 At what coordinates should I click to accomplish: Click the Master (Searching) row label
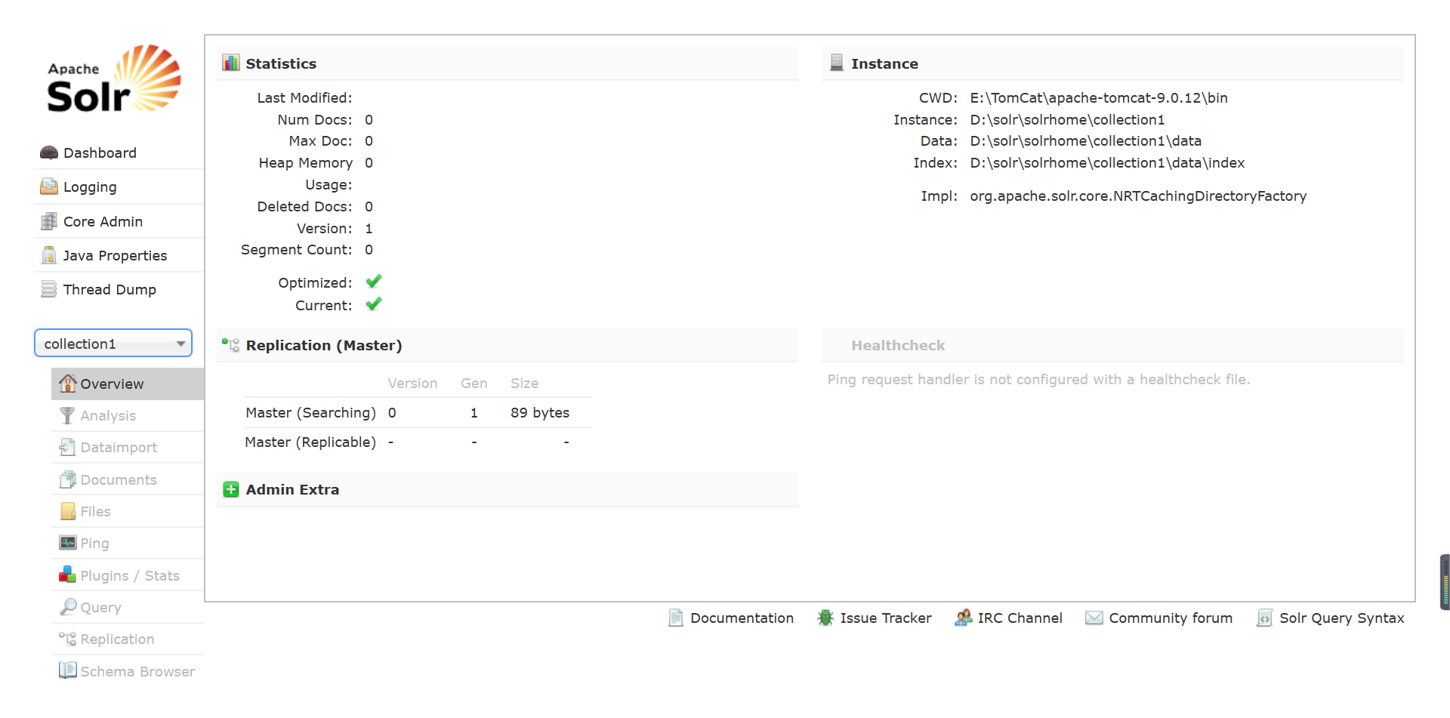(310, 412)
